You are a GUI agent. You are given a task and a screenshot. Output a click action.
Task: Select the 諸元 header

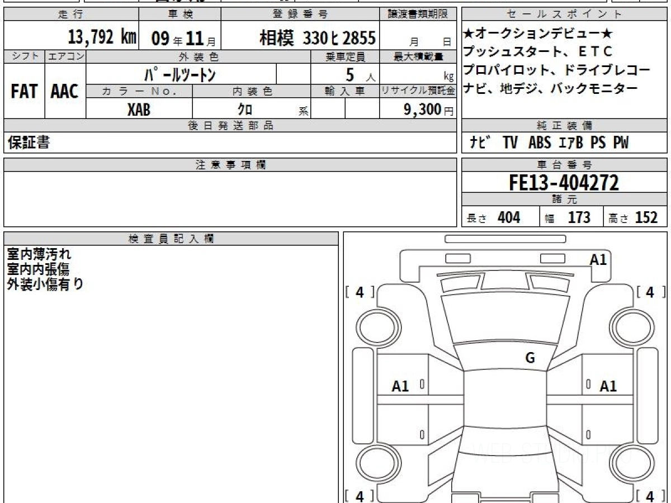tap(564, 200)
